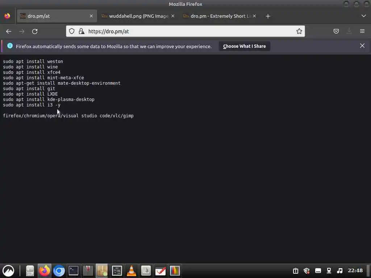Bookmark this page with the star
The width and height of the screenshot is (371, 278).
coord(299,31)
